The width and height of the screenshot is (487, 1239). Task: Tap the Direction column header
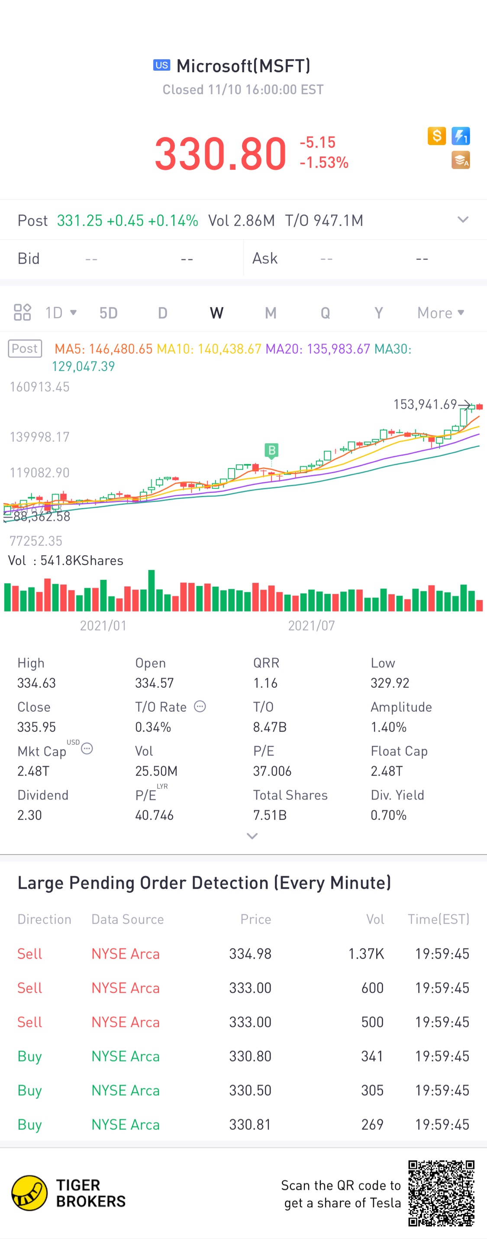click(x=44, y=919)
